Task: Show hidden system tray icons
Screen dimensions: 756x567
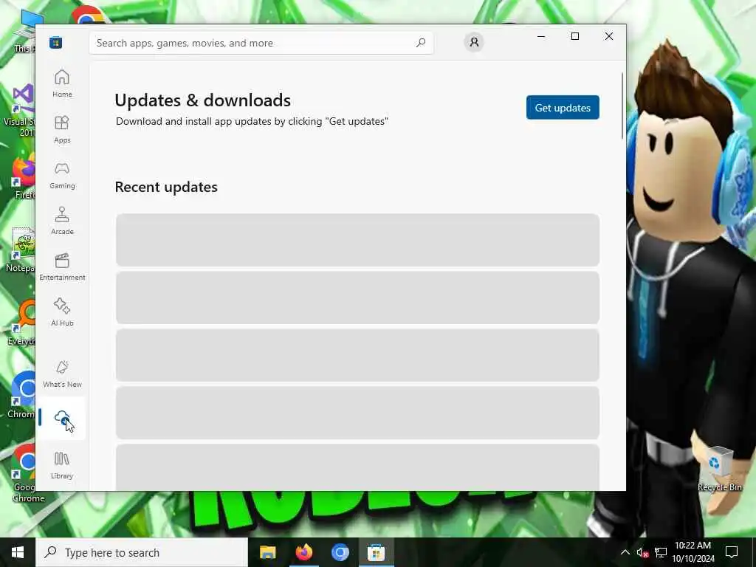Action: pyautogui.click(x=625, y=552)
